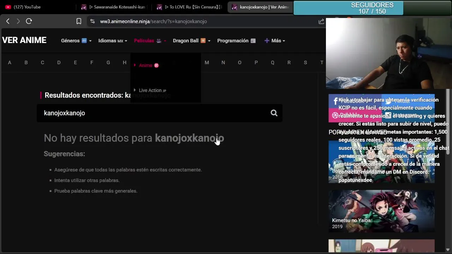Filter by letter D
Screen dimensions: 452x254
pyautogui.click(x=59, y=62)
